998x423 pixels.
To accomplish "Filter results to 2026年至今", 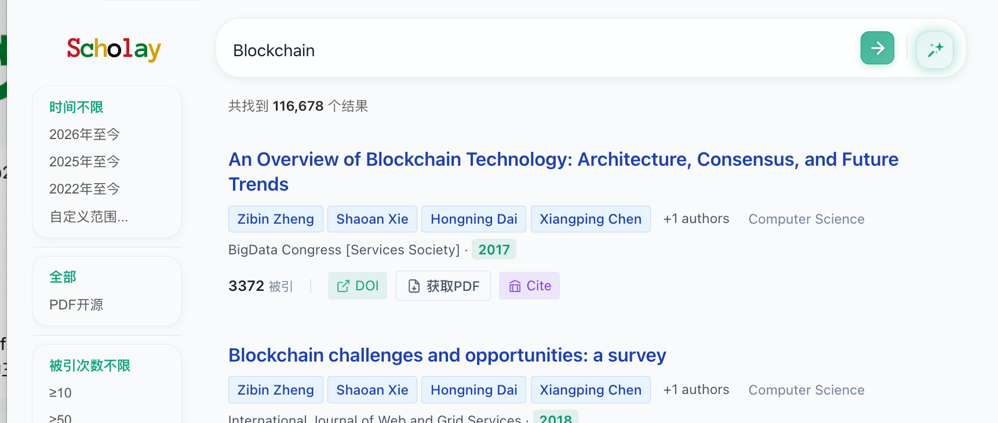I will pos(85,134).
